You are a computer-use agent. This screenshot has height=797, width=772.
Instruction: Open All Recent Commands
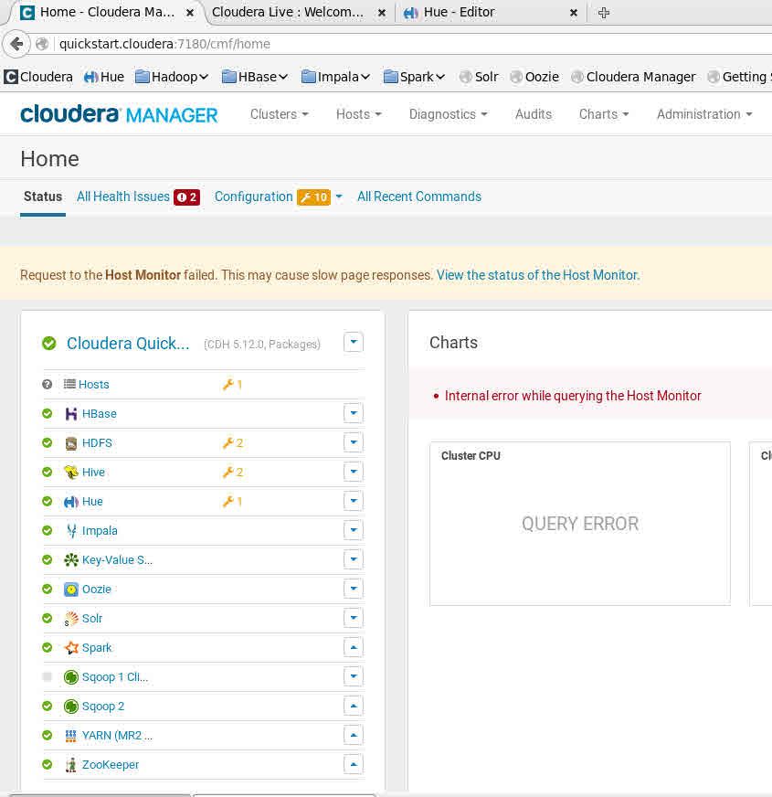418,197
